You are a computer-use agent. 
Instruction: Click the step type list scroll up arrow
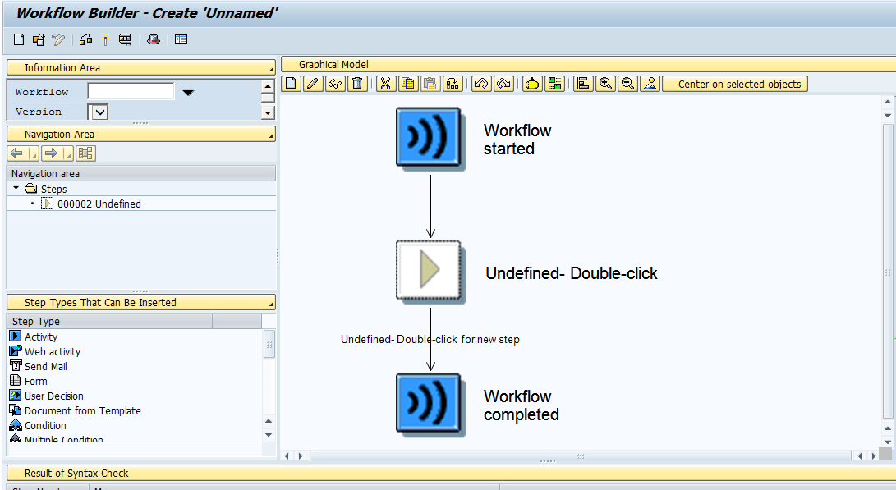tap(269, 422)
